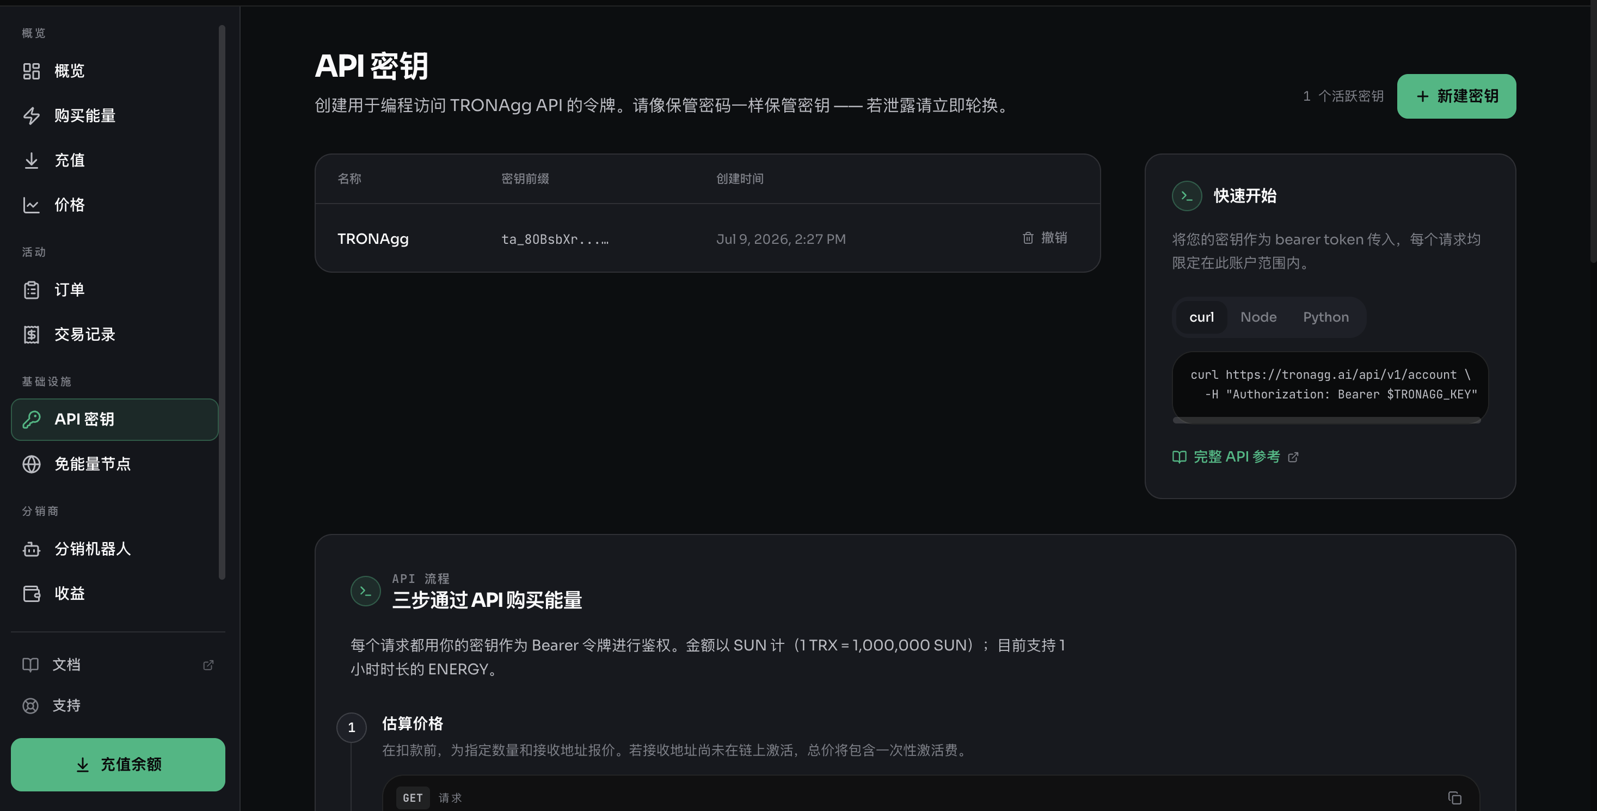Open 收益 in the sidebar
Image resolution: width=1597 pixels, height=811 pixels.
click(x=115, y=593)
